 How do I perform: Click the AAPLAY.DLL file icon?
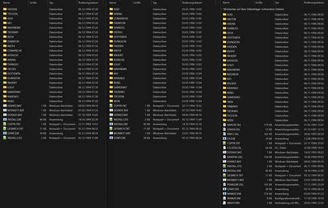coord(224,125)
